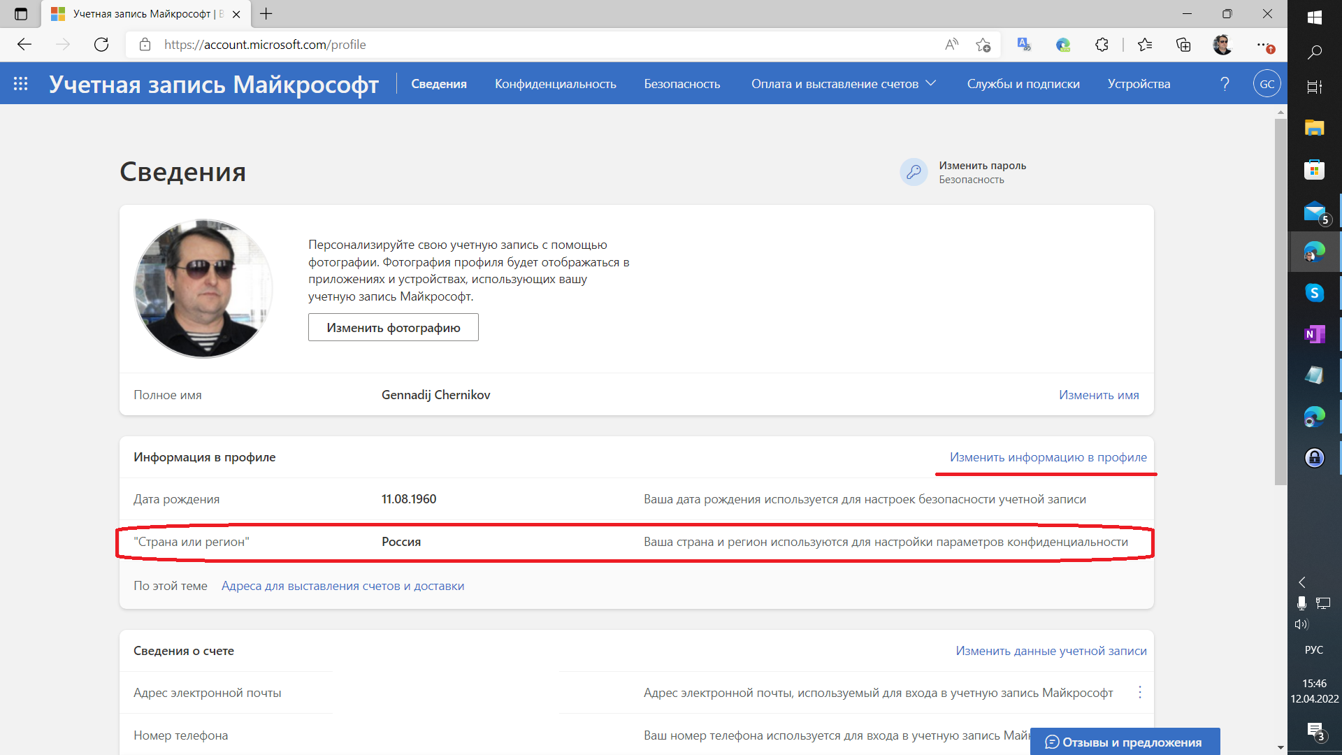Viewport: 1342px width, 755px height.
Task: Open Help question mark icon
Action: tap(1225, 84)
